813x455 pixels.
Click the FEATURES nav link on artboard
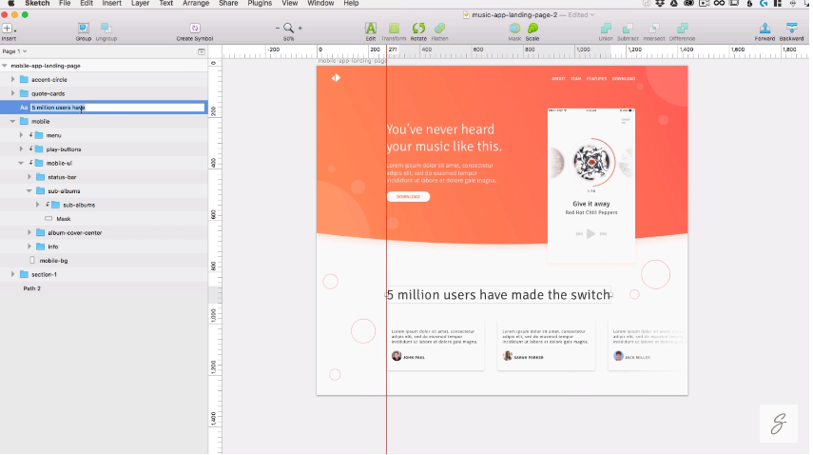596,79
